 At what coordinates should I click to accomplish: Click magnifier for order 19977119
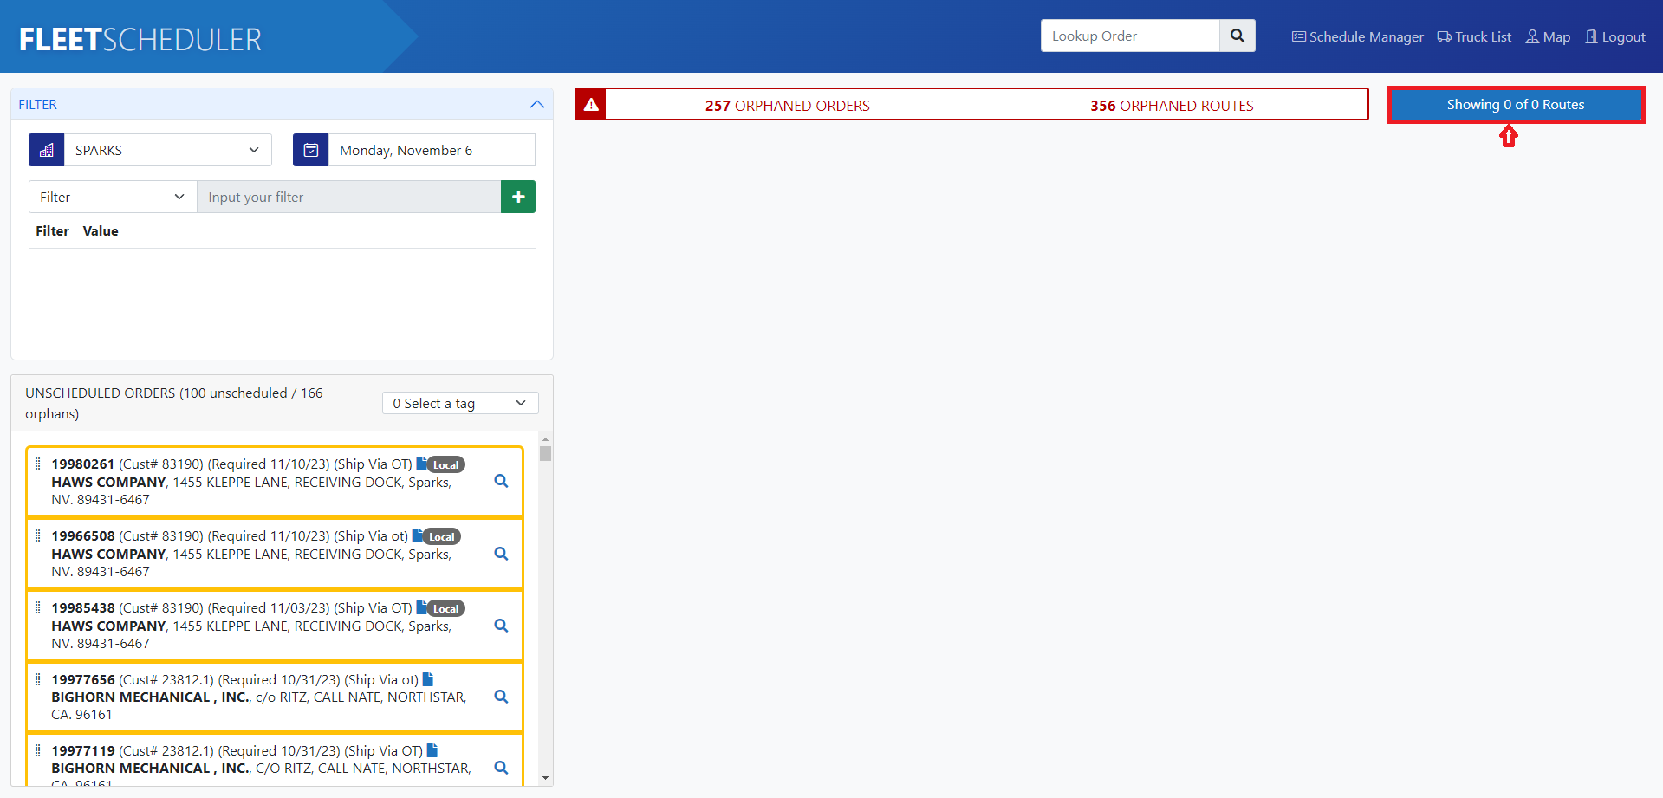pyautogui.click(x=501, y=768)
